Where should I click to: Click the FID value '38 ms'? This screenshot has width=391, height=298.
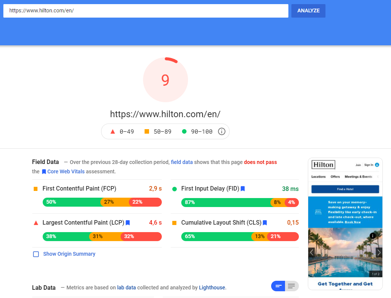[290, 189]
